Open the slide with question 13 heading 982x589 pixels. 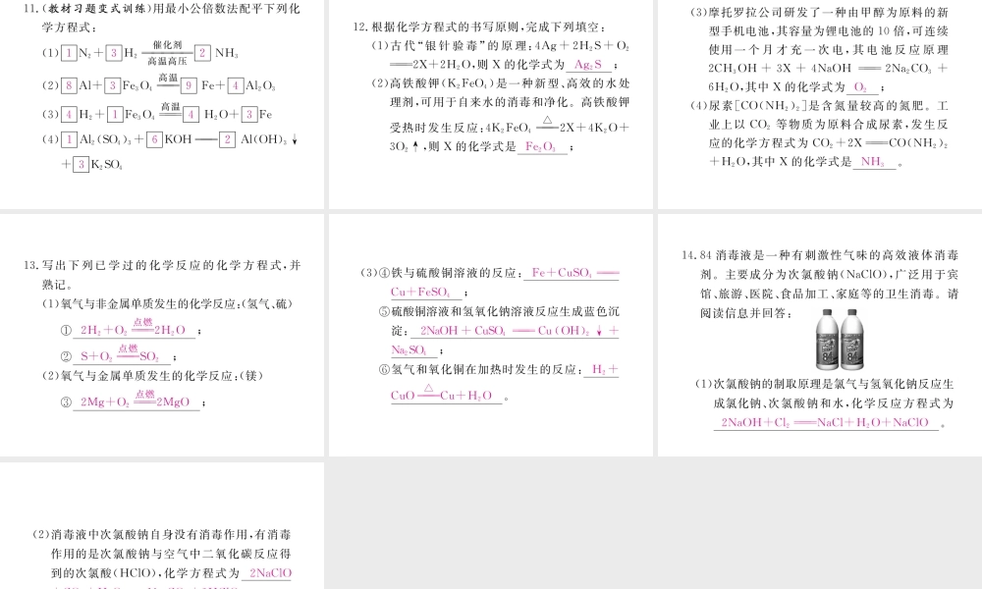[162, 336]
